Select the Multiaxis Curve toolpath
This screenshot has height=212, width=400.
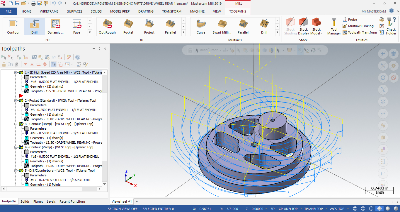(201, 27)
